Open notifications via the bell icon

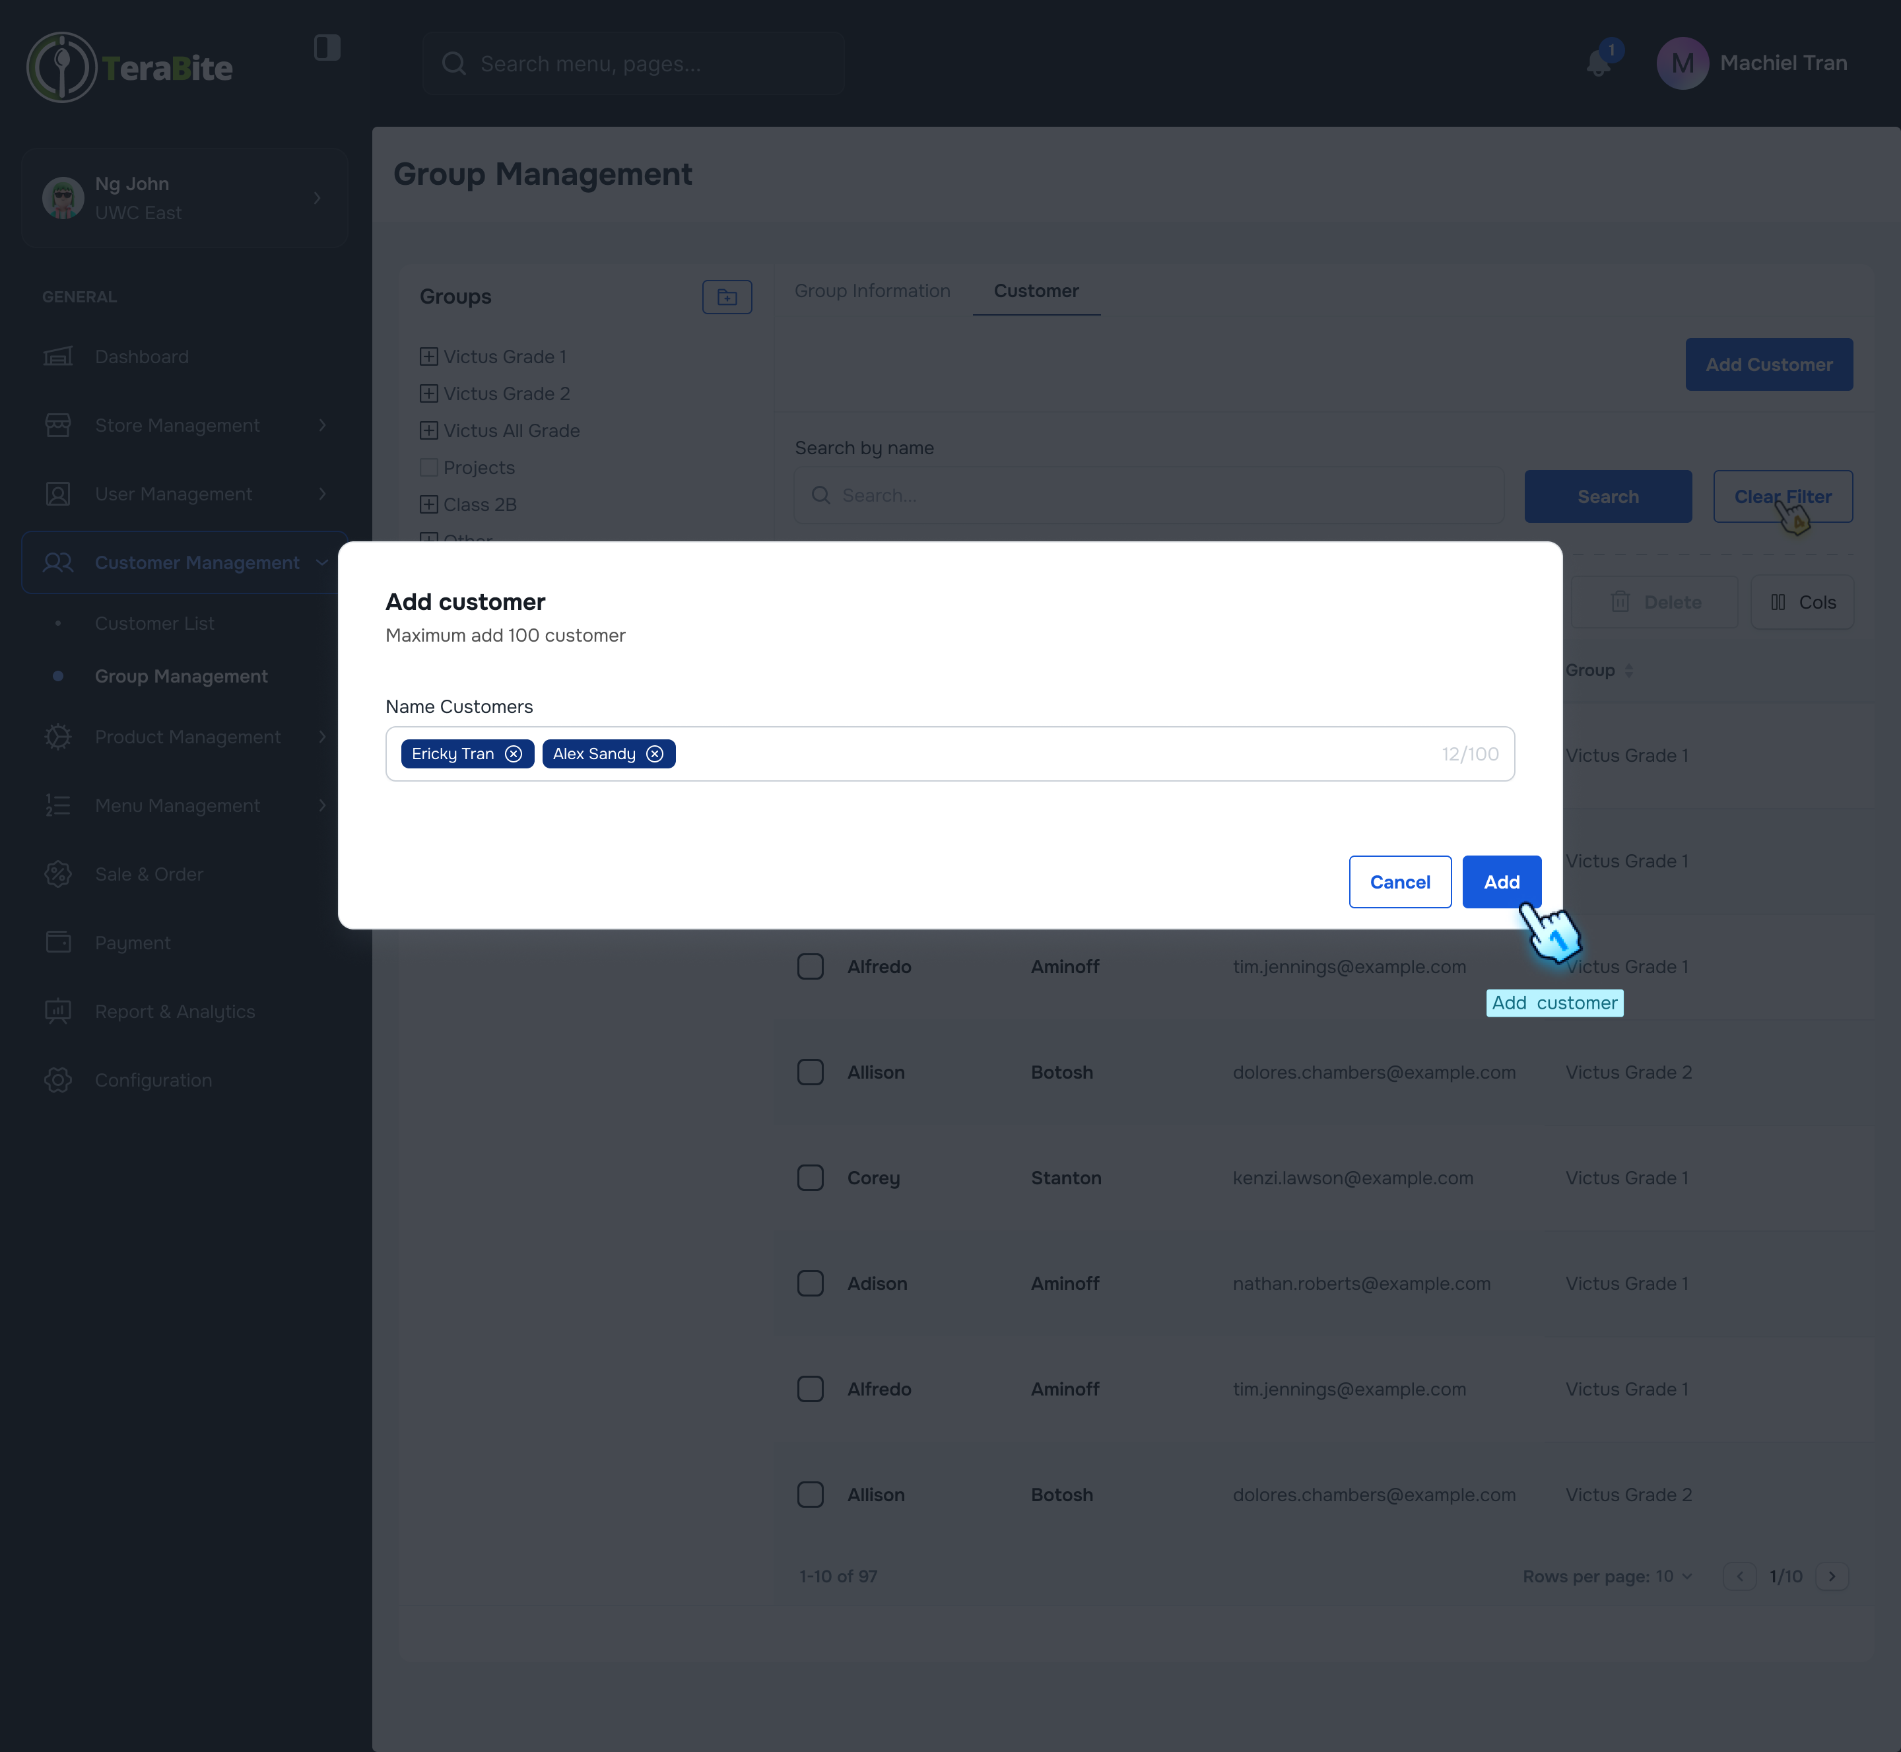[1599, 63]
